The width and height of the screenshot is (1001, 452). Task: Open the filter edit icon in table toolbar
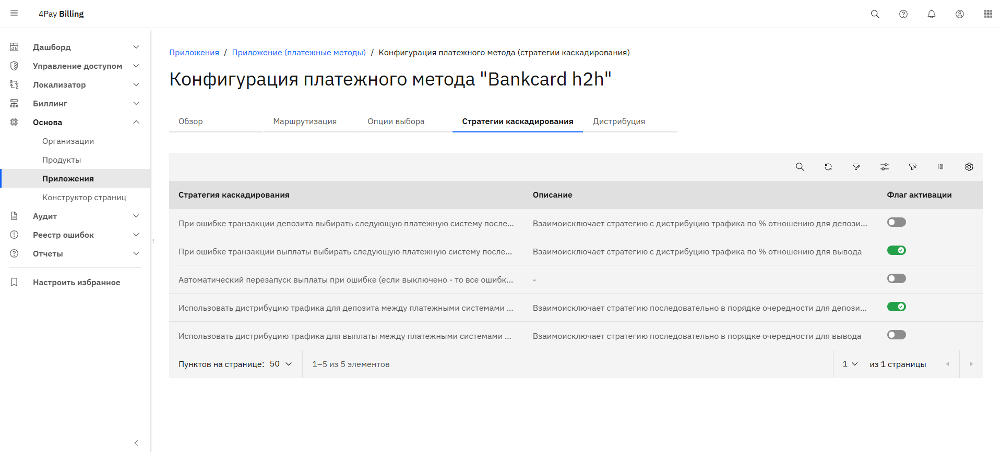[x=856, y=167]
